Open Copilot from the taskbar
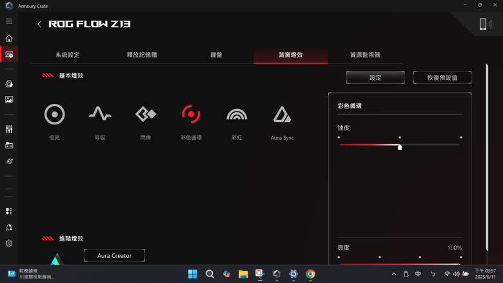Screen dimensions: 503x283 (226, 274)
